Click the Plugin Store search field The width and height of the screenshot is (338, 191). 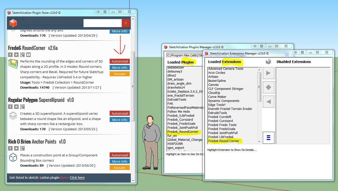pyautogui.click(x=103, y=23)
